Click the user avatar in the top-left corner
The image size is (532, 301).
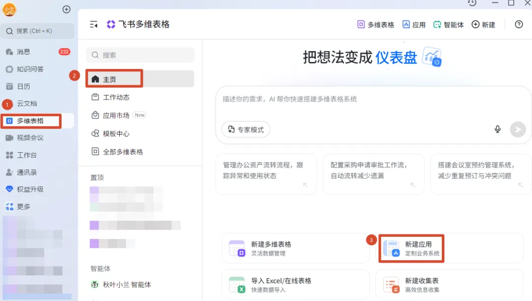pos(9,9)
